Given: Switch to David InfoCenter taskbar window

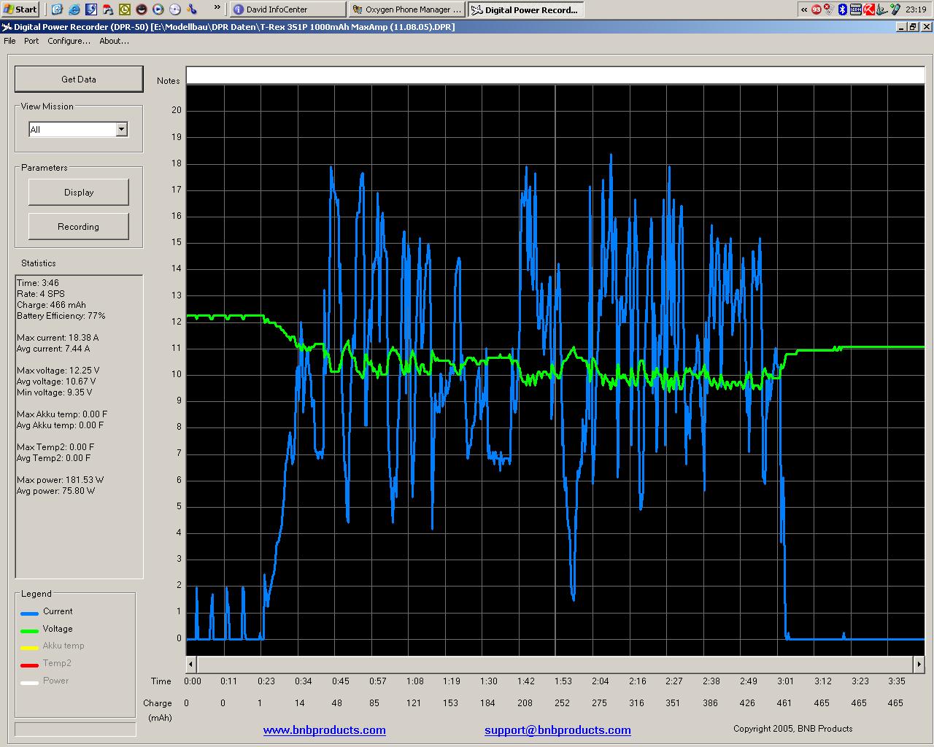Looking at the screenshot, I should pos(287,9).
